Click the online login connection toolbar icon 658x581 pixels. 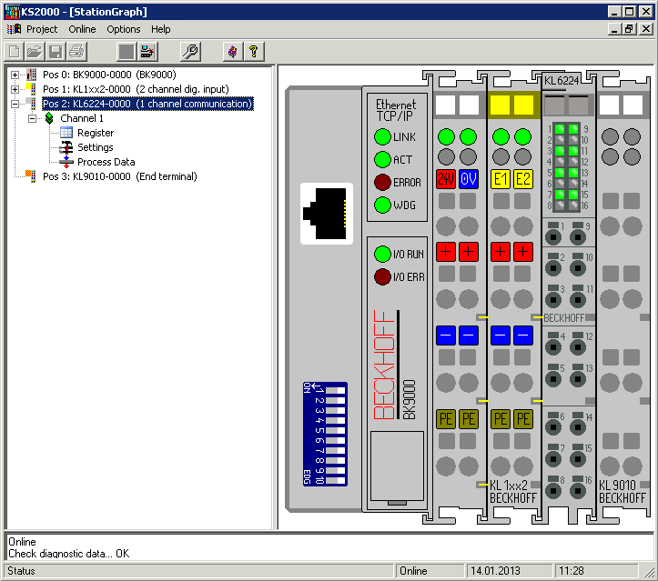point(147,52)
